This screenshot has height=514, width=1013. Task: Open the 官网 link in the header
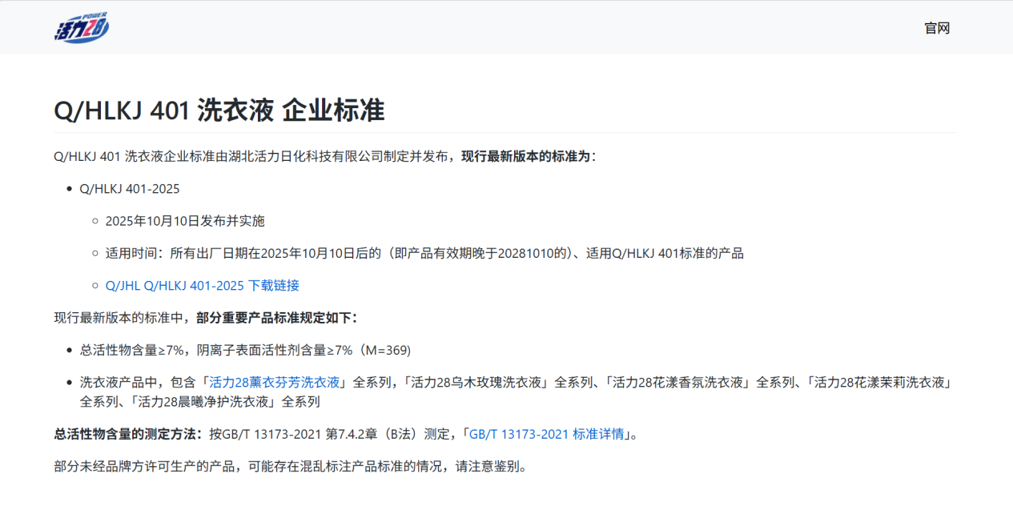tap(938, 28)
